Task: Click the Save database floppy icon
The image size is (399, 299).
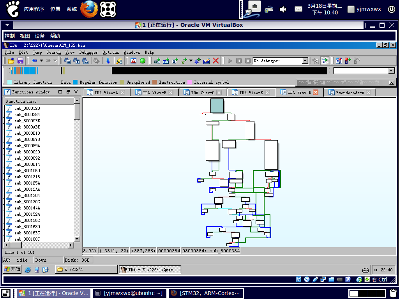Action: click(20, 61)
